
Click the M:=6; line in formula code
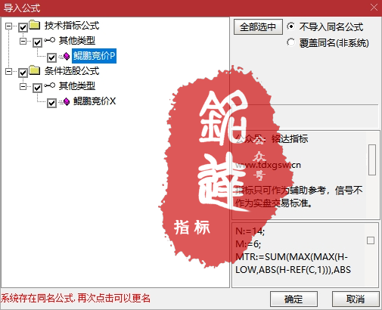pyautogui.click(x=248, y=244)
